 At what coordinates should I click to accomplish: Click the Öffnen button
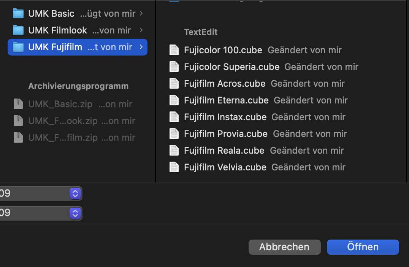(x=363, y=247)
